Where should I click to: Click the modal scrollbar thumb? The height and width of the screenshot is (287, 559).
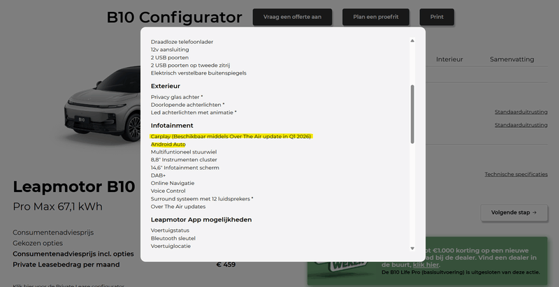[412, 115]
